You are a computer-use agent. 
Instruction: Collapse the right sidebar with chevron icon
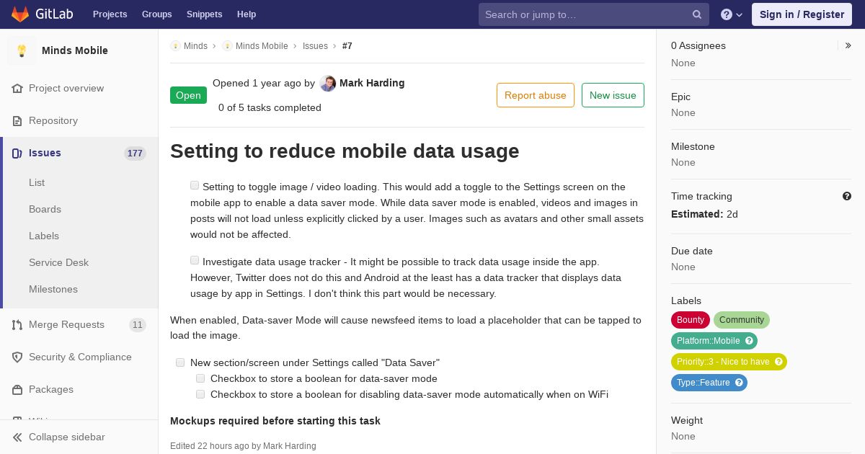pos(848,45)
